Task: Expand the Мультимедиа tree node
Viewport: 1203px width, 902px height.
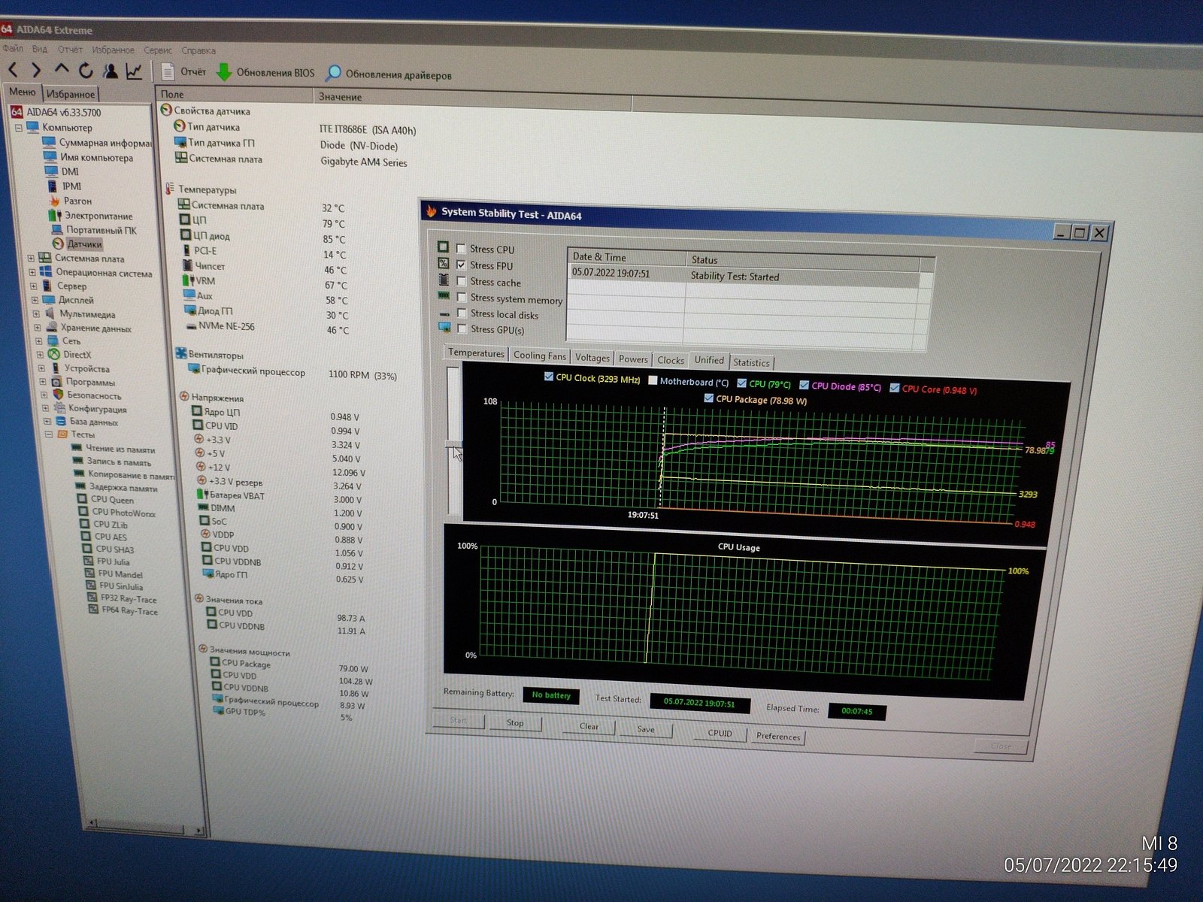Action: click(x=36, y=313)
